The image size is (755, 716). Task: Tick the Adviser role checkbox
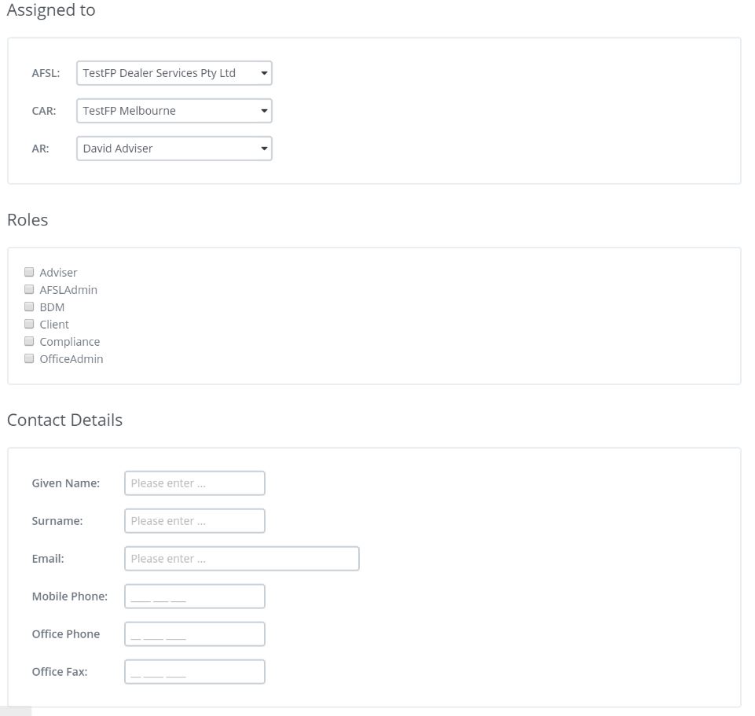[x=29, y=272]
